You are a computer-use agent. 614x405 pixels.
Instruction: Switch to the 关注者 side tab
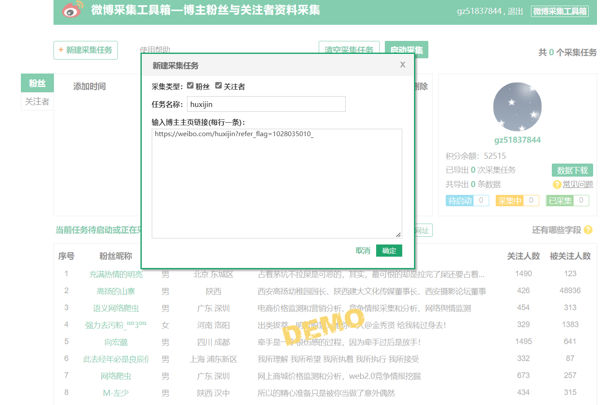coord(37,101)
